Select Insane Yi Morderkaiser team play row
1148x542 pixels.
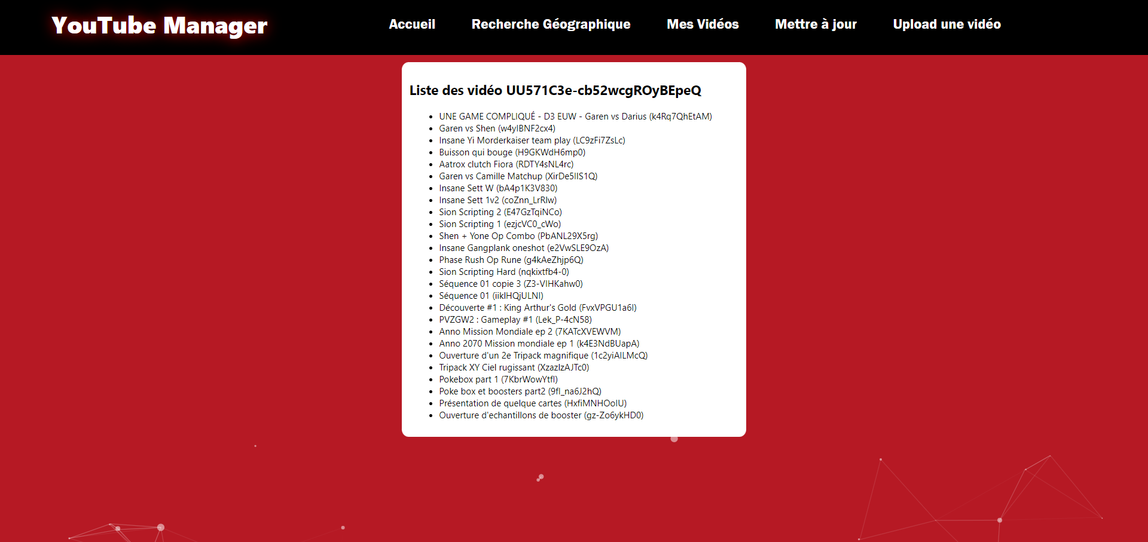[532, 140]
